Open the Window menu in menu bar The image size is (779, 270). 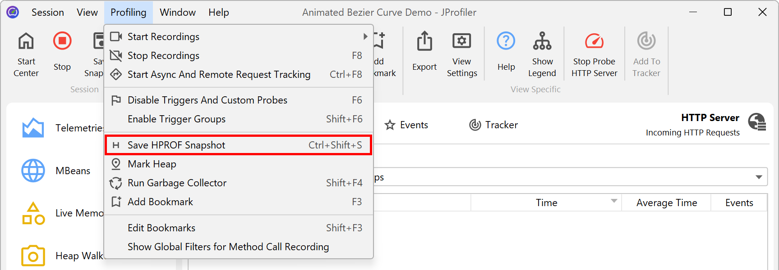[x=178, y=13]
